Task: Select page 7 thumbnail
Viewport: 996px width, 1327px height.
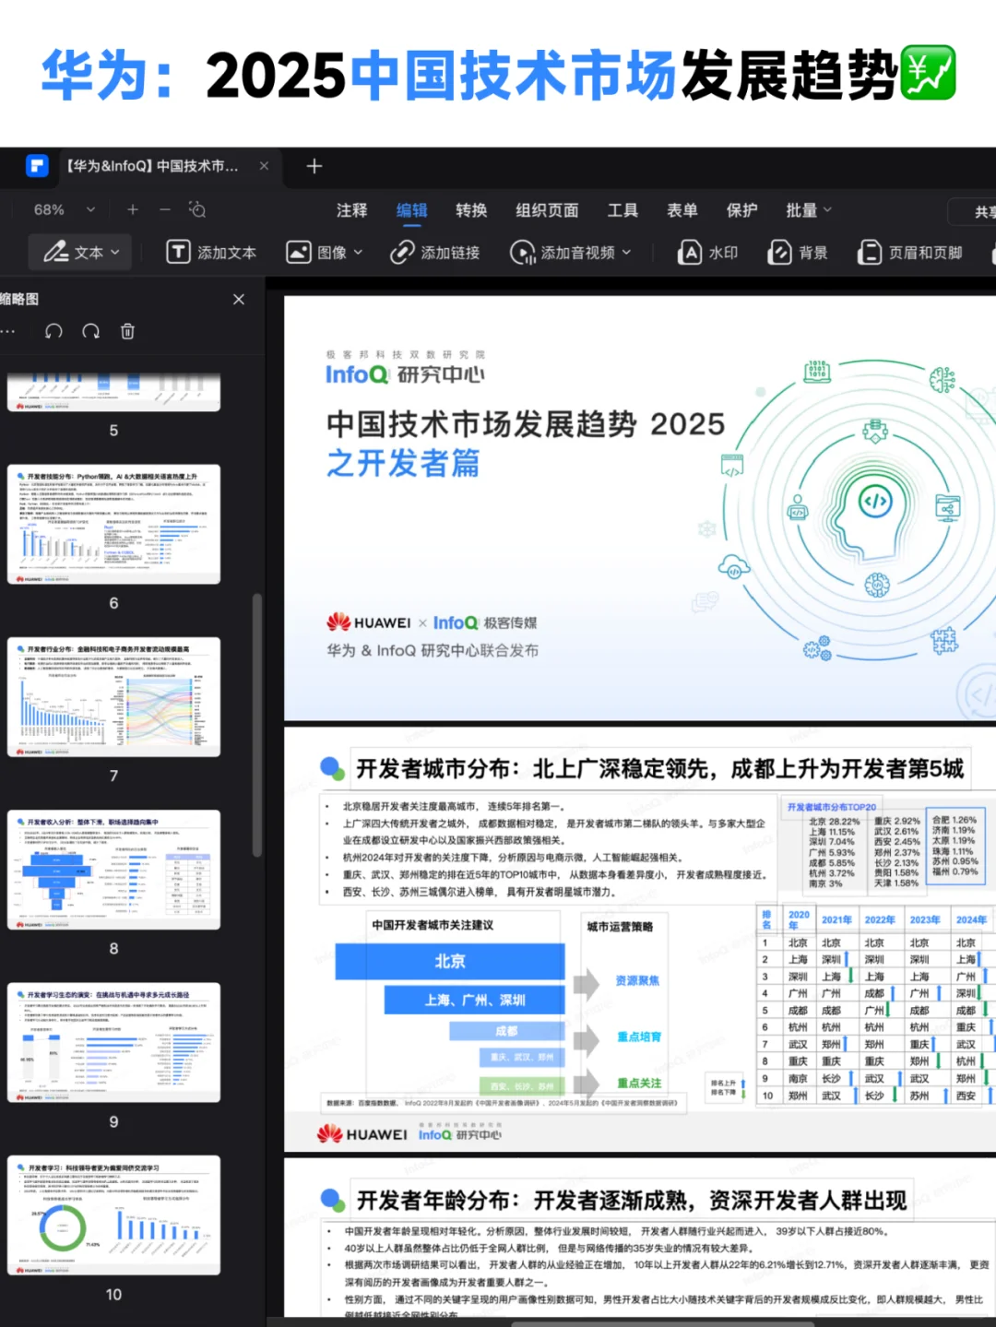Action: coord(113,697)
